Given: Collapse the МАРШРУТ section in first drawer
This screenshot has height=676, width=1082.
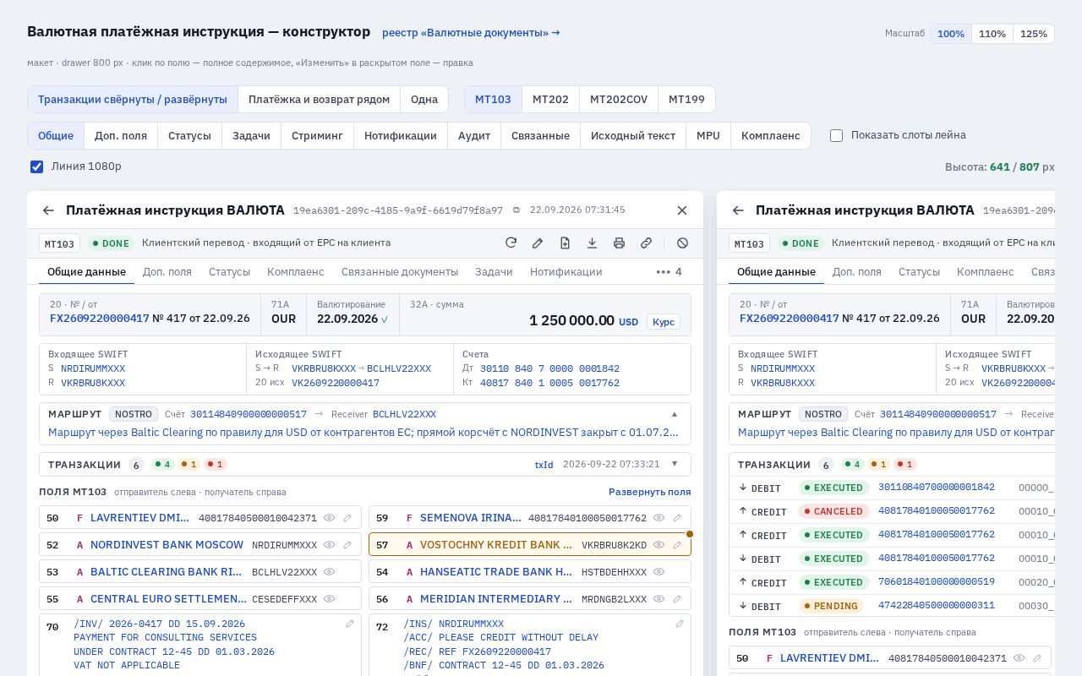Looking at the screenshot, I should tap(675, 414).
